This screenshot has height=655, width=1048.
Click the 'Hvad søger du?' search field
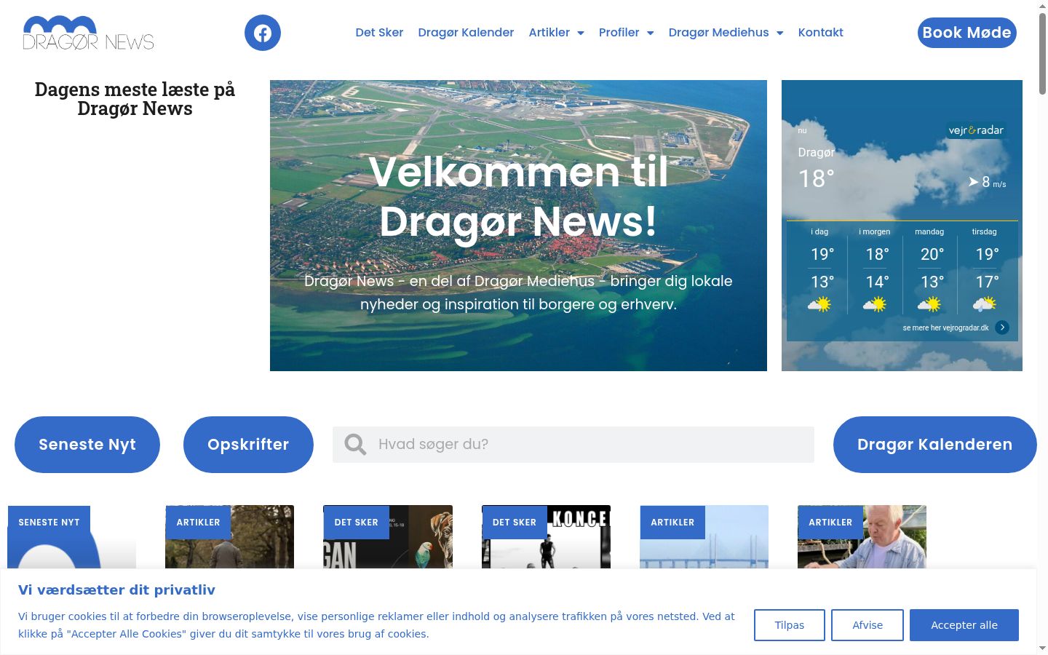click(x=573, y=445)
